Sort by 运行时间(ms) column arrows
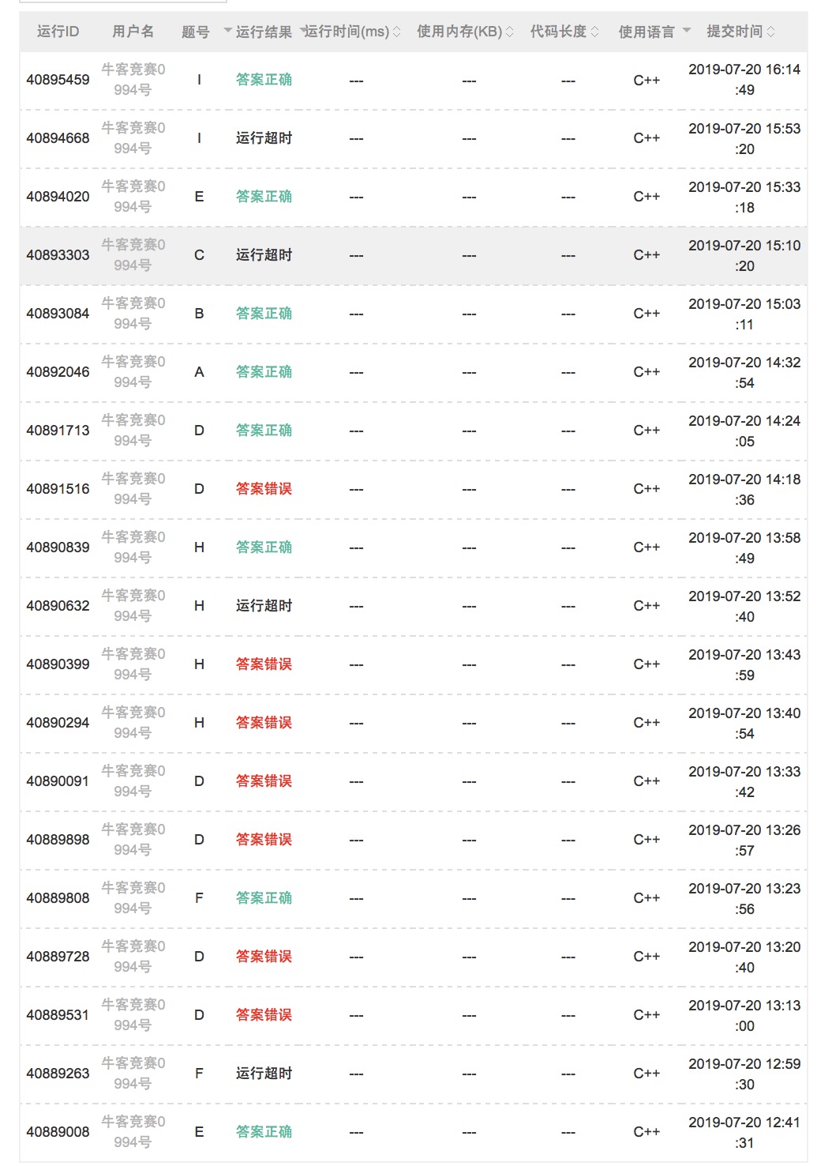 (397, 32)
